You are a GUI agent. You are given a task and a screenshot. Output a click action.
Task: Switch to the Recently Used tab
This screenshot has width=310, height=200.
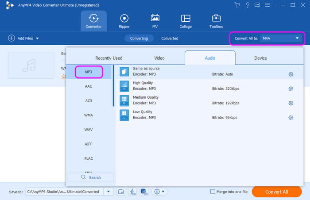click(x=109, y=58)
